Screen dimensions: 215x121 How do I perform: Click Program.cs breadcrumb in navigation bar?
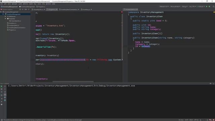click(41, 7)
